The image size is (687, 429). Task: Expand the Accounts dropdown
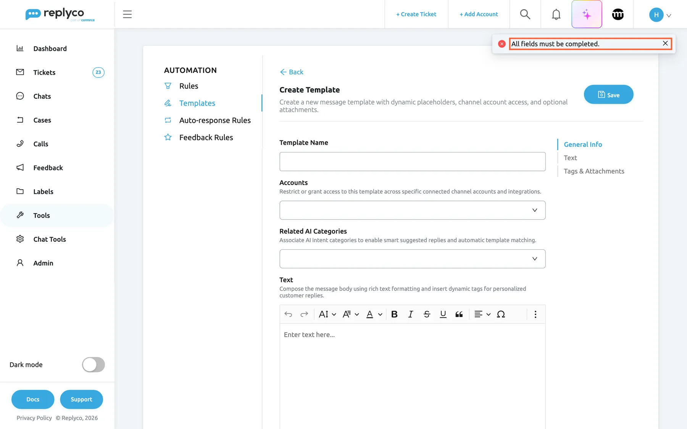pos(412,210)
